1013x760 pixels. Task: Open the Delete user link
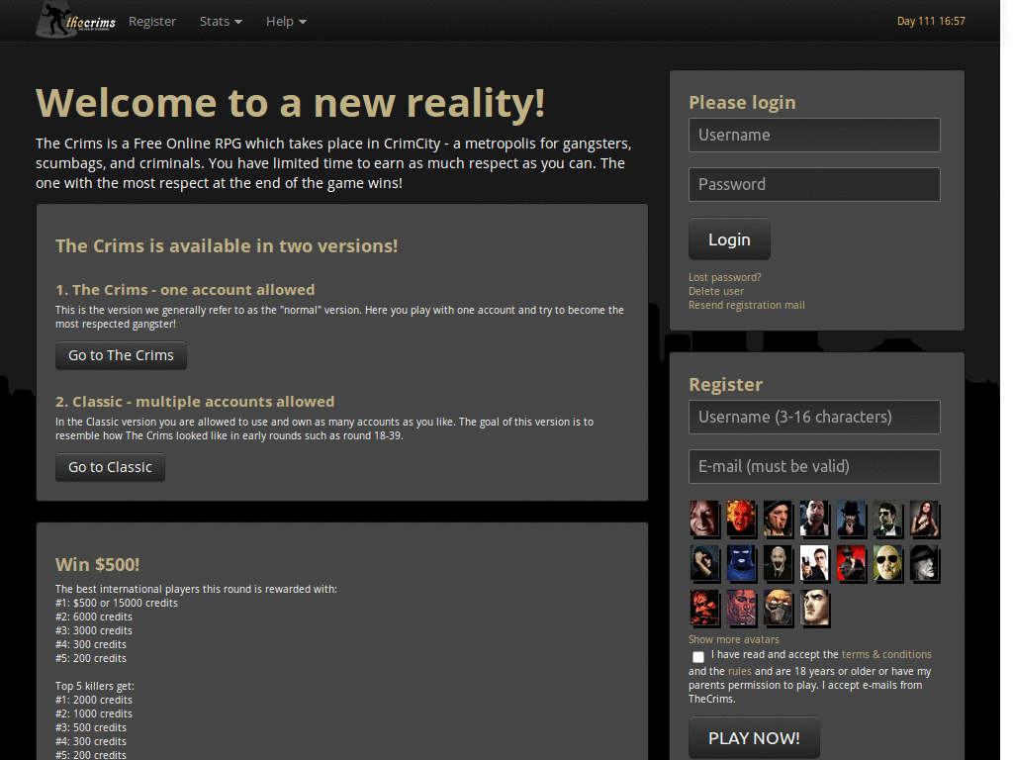(716, 292)
